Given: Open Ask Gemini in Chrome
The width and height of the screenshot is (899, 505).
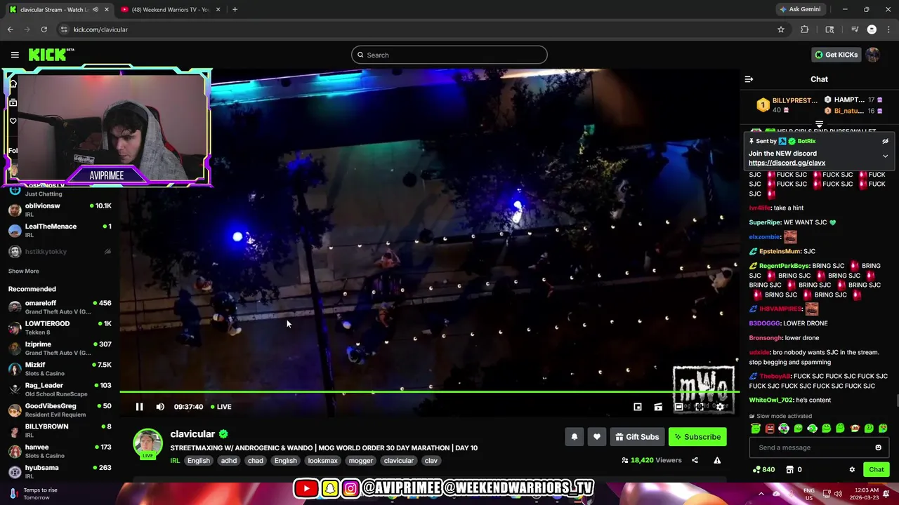Looking at the screenshot, I should (799, 10).
